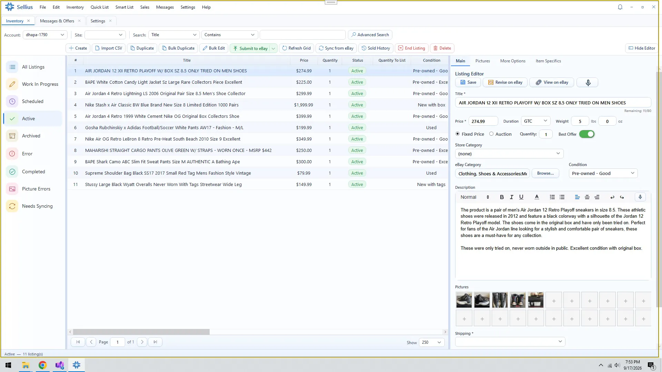Select the Auction radio button

[491, 134]
